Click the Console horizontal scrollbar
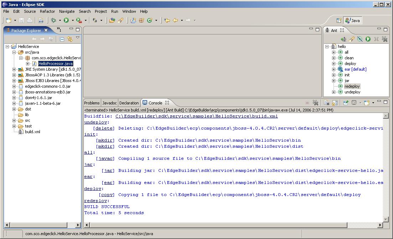The image size is (393, 239). pyautogui.click(x=219, y=225)
